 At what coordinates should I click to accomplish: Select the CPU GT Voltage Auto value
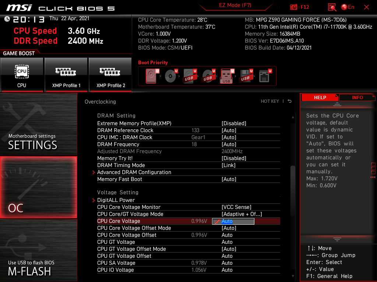point(227,242)
